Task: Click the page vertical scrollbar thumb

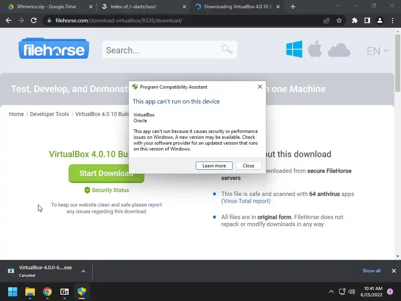Action: (397, 63)
